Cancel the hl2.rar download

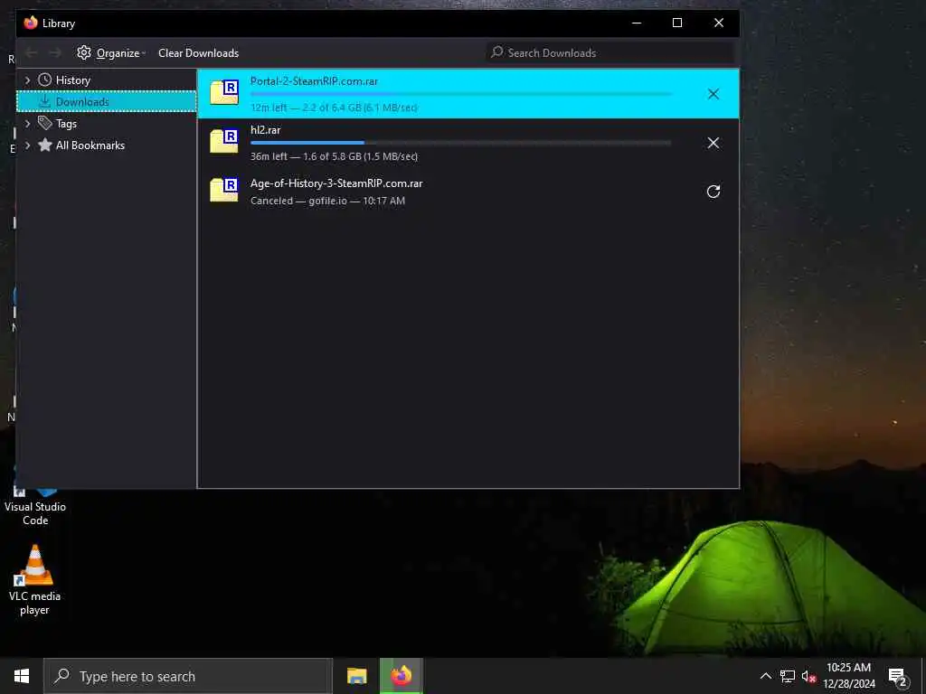click(x=713, y=143)
